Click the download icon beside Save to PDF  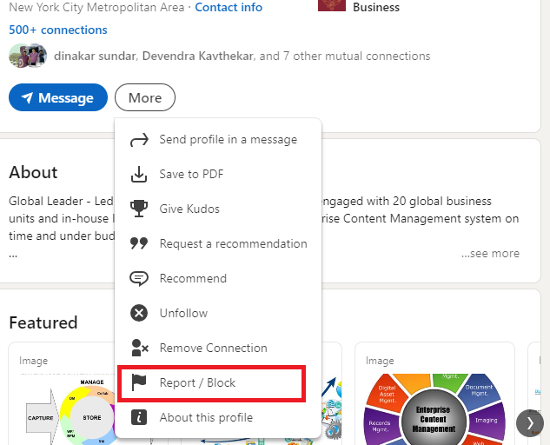(x=139, y=174)
